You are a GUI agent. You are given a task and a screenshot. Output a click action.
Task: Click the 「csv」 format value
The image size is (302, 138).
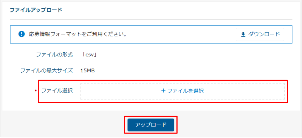click(89, 55)
